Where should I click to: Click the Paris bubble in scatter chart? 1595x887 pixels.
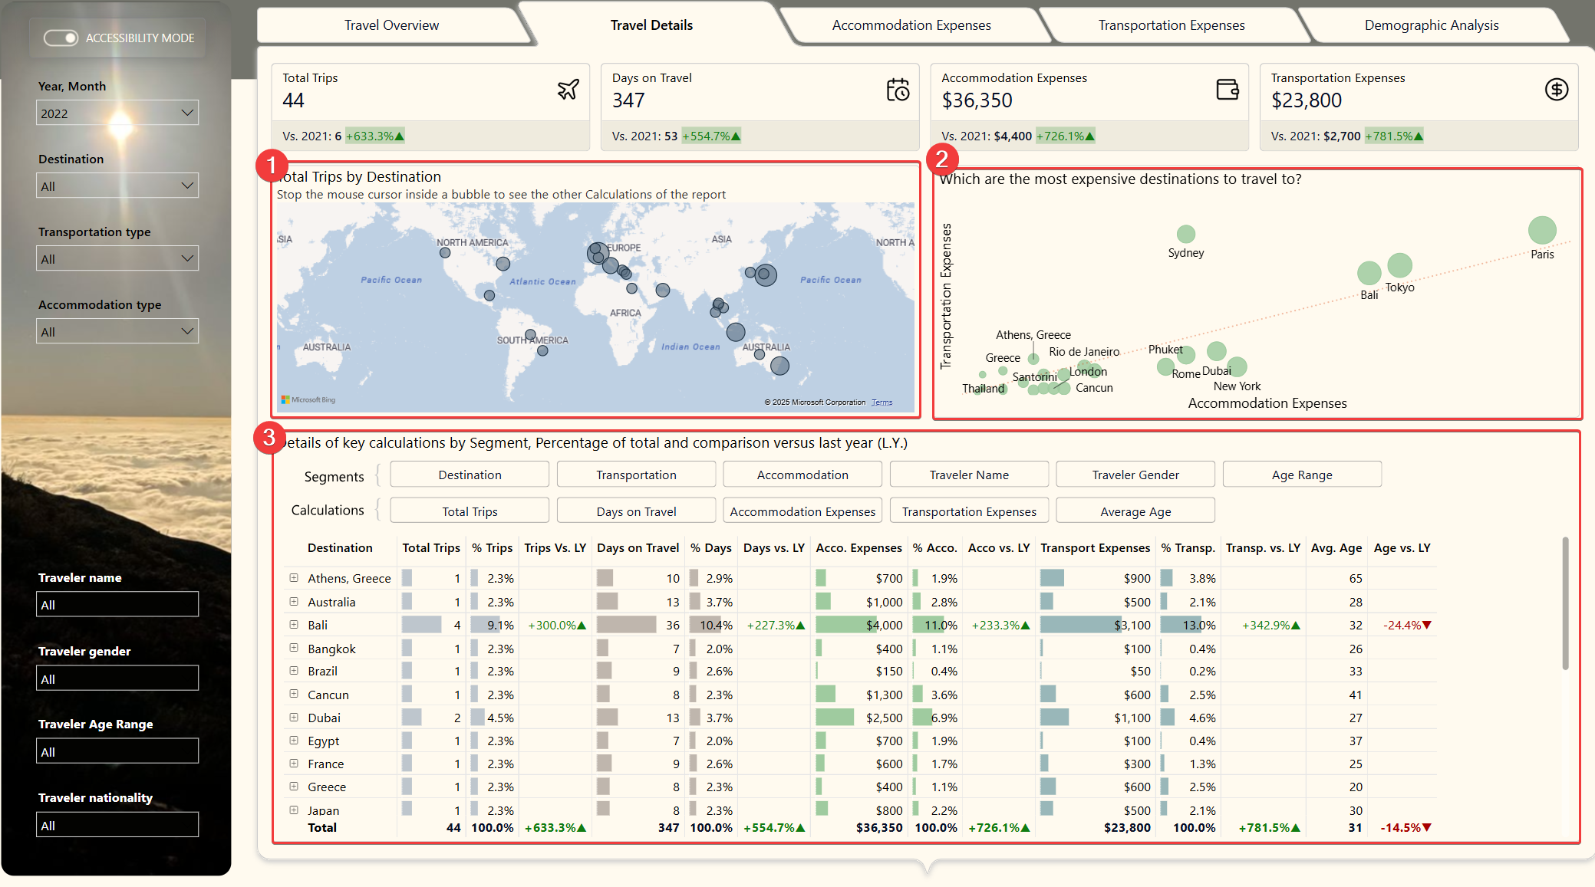tap(1542, 230)
